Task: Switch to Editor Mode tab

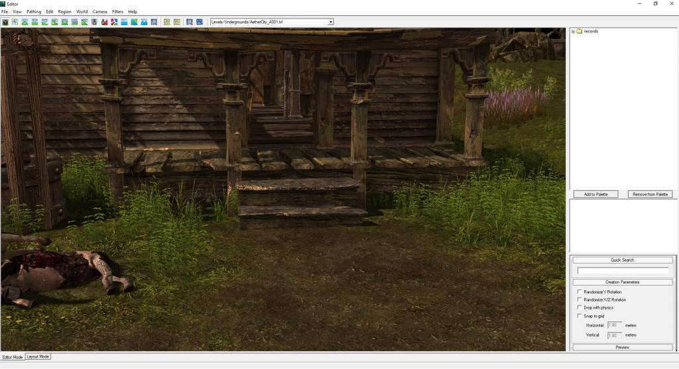Action: [12, 357]
